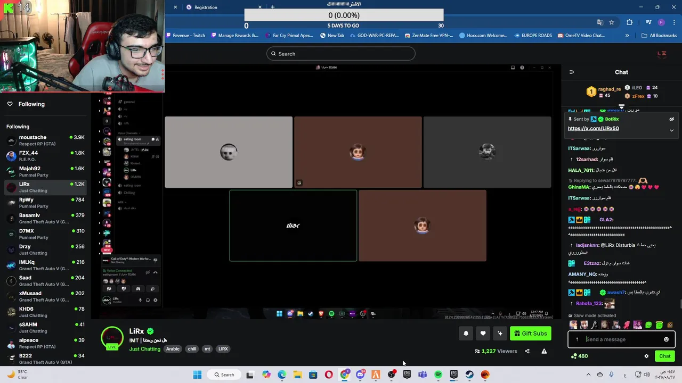Open chat settings gear icon
Viewport: 682px width, 383px height.
(646, 356)
